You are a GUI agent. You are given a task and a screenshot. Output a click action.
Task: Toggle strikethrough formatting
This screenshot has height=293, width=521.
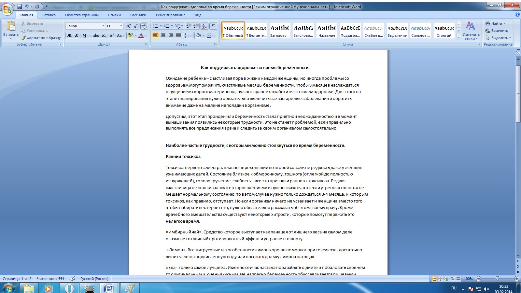coord(96,35)
